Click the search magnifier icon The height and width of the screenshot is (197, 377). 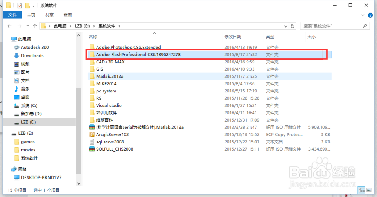point(365,26)
